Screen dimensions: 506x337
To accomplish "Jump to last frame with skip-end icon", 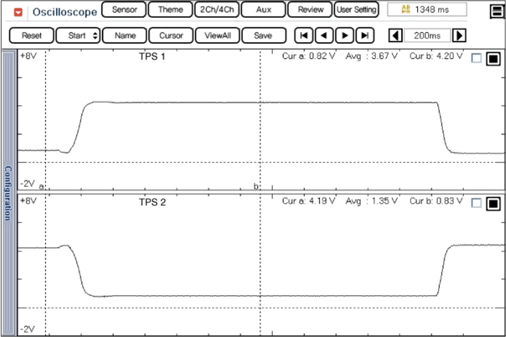I will [x=364, y=35].
